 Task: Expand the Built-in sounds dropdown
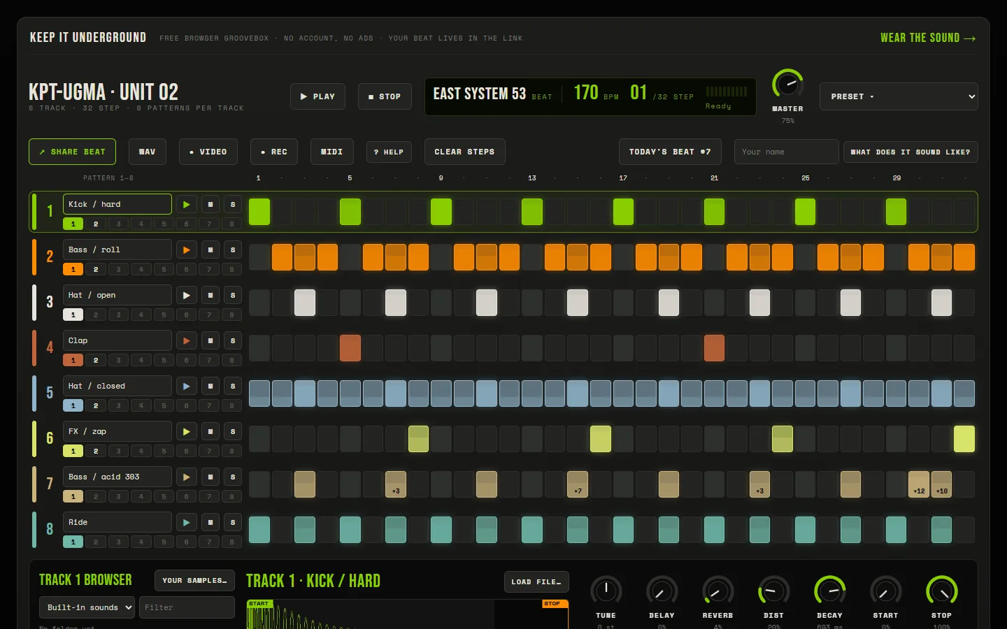87,607
